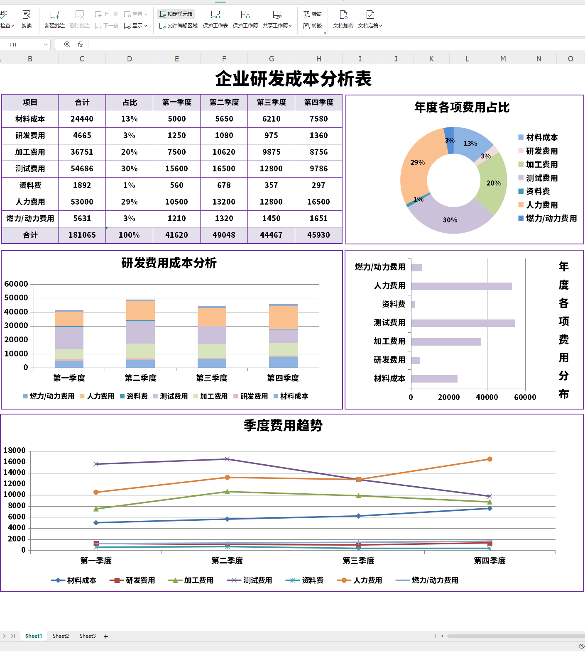Add a new sheet with plus button
This screenshot has height=651, width=585.
[x=106, y=636]
